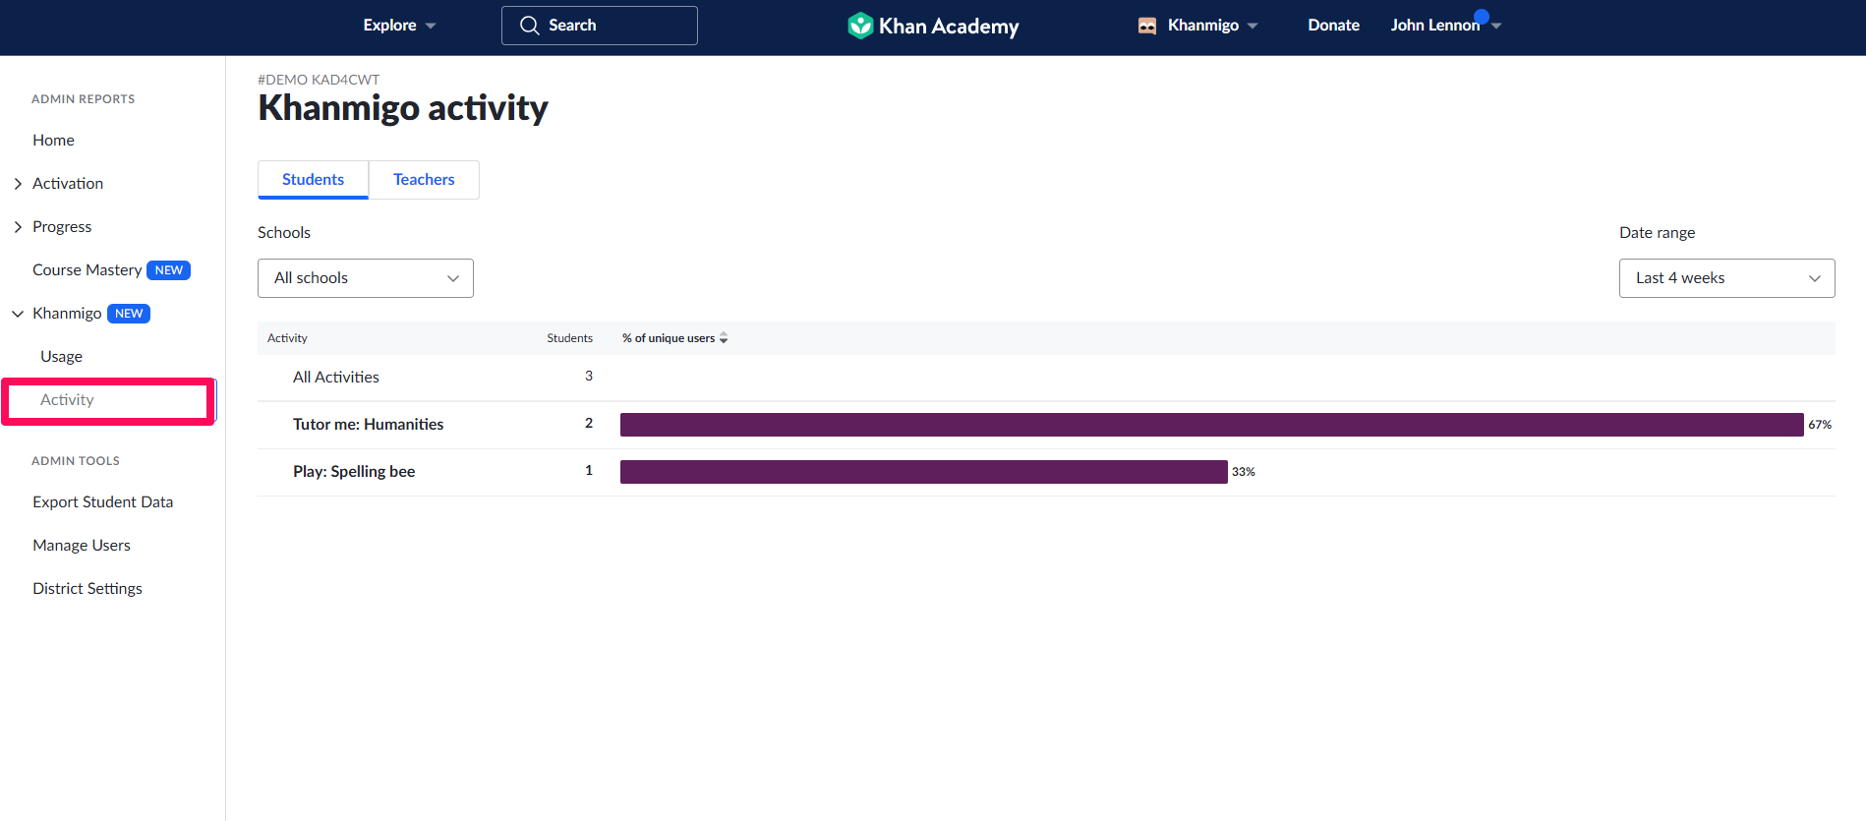Click the Tutor me: Humanities 67% bar

(1211, 425)
